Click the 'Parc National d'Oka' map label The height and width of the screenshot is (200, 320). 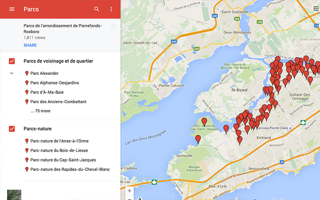click(x=134, y=94)
